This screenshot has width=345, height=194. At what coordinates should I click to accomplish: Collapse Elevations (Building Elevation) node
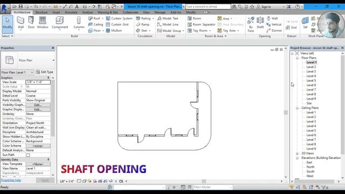(x=297, y=158)
